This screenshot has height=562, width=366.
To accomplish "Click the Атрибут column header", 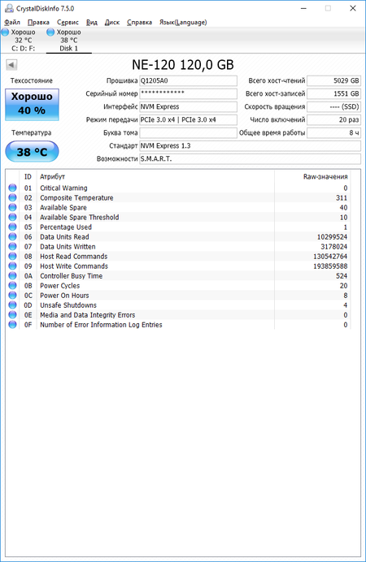I will (x=155, y=177).
